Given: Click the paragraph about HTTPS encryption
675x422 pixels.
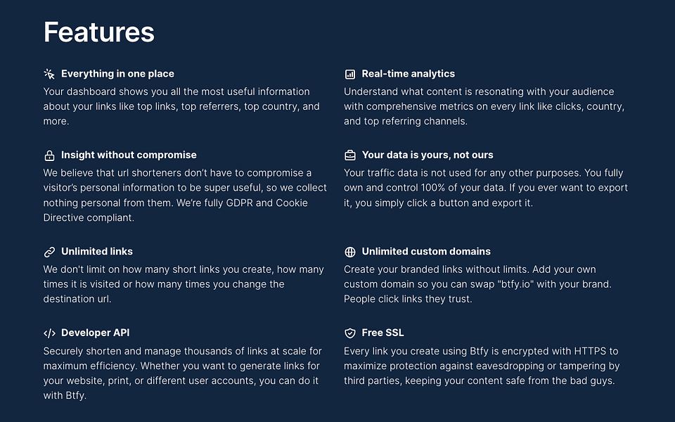Looking at the screenshot, I should pos(482,366).
